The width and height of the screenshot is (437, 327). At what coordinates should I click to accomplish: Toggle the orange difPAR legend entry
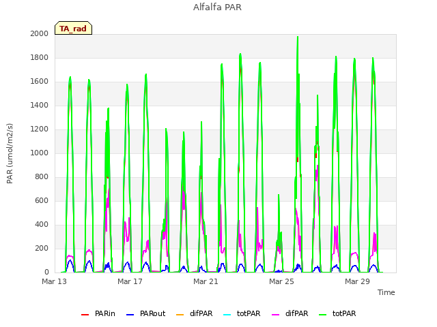point(194,313)
